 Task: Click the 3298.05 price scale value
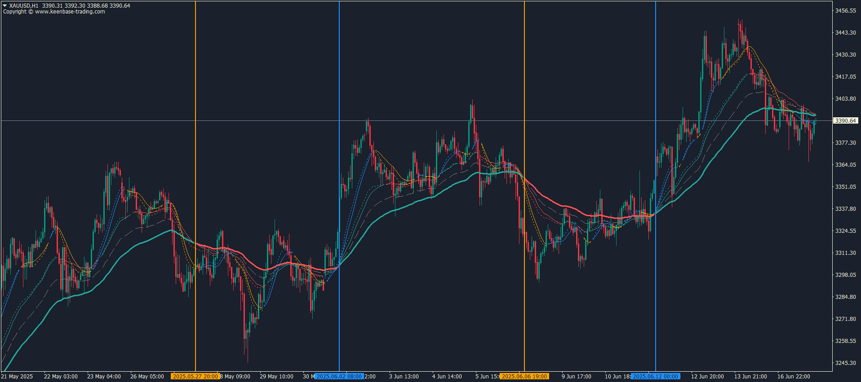click(x=846, y=275)
